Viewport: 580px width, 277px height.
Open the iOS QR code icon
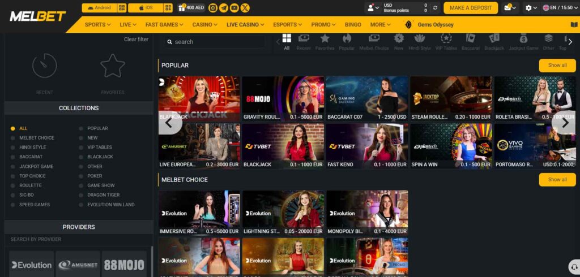click(x=168, y=8)
